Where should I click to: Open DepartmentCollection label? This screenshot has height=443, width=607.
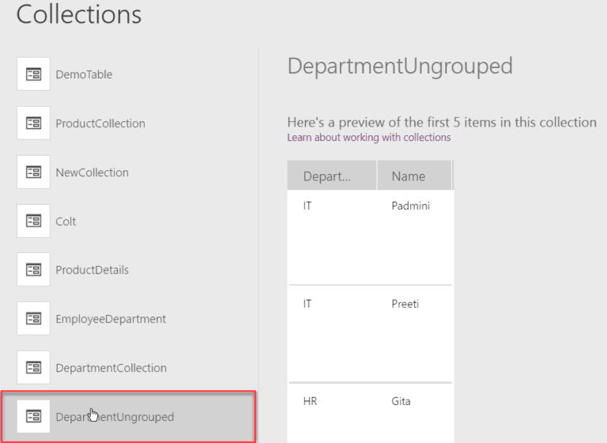[111, 368]
